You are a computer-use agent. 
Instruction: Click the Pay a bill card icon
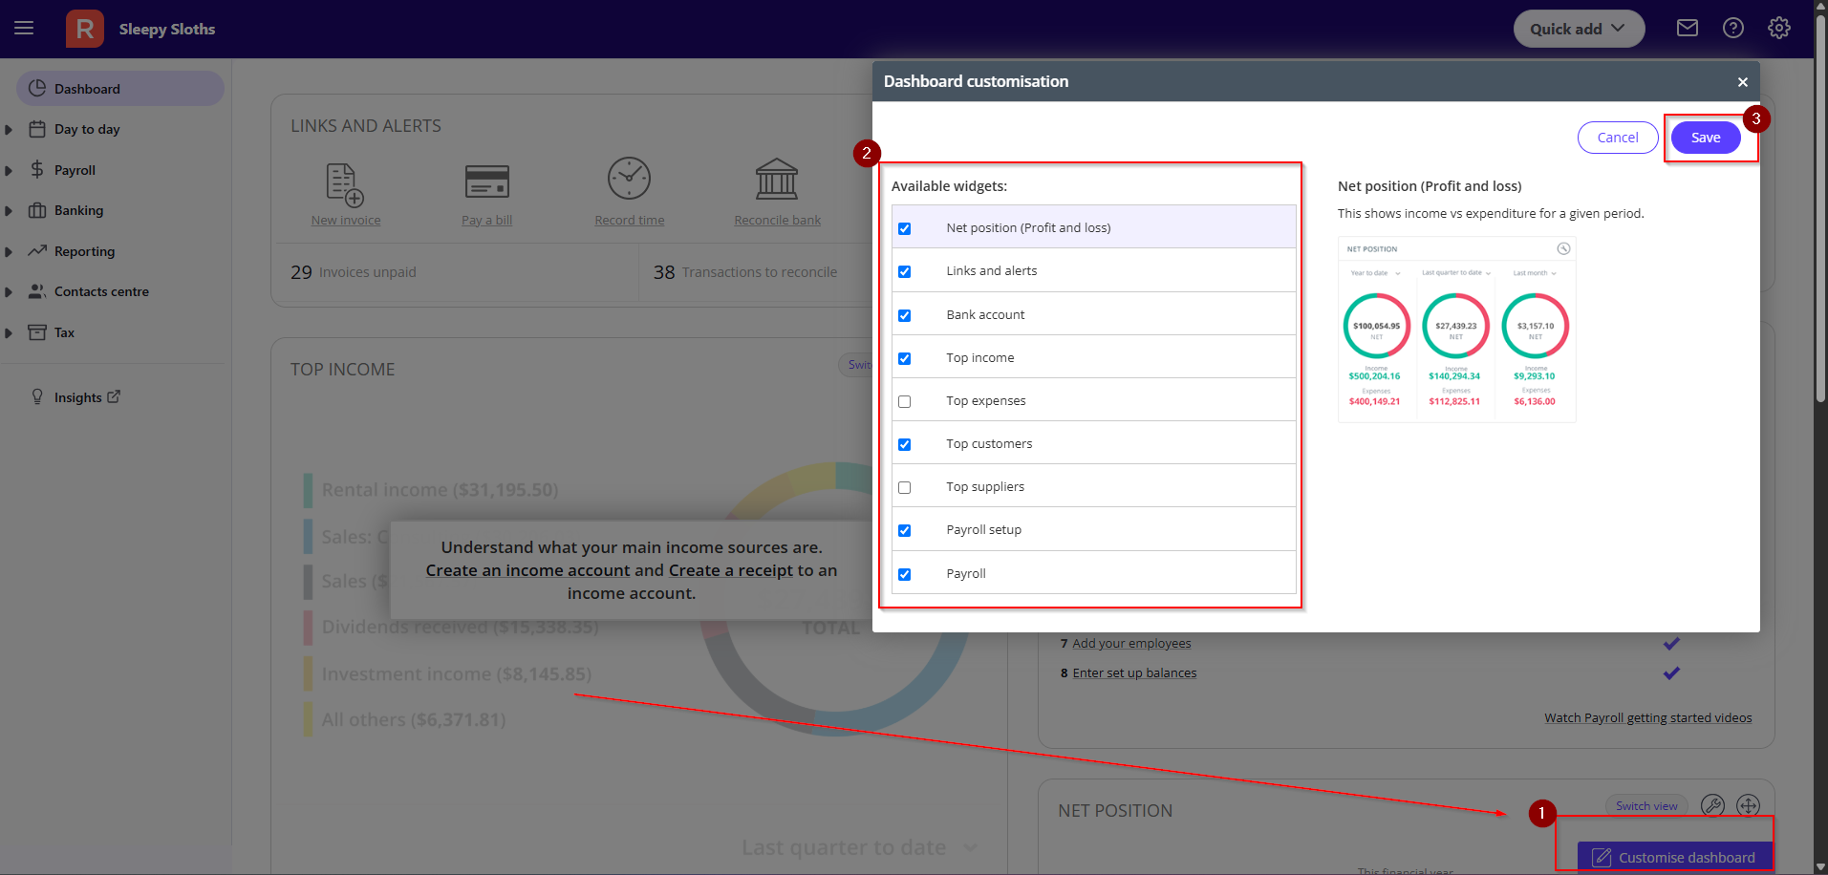pyautogui.click(x=487, y=181)
